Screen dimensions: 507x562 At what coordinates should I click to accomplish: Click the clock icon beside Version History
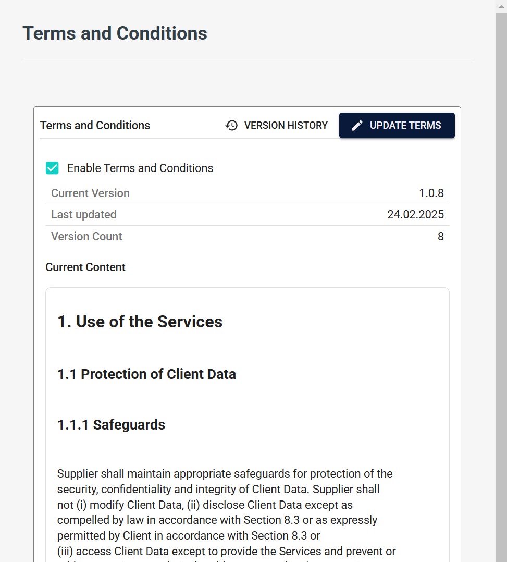(231, 125)
